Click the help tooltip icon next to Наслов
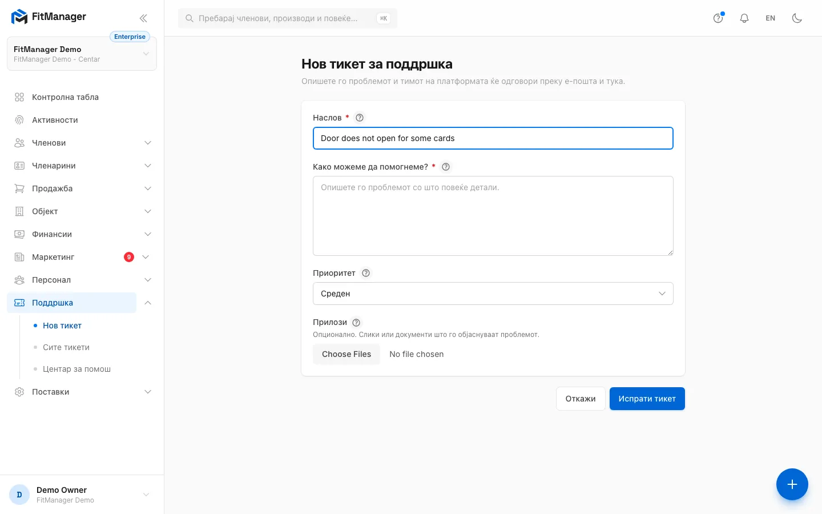This screenshot has width=822, height=514. [x=360, y=118]
